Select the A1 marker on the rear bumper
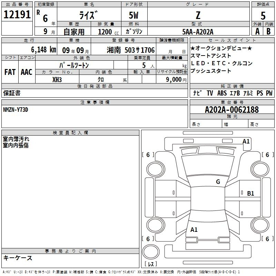This screenshot has height=276, width=276. coord(194,229)
